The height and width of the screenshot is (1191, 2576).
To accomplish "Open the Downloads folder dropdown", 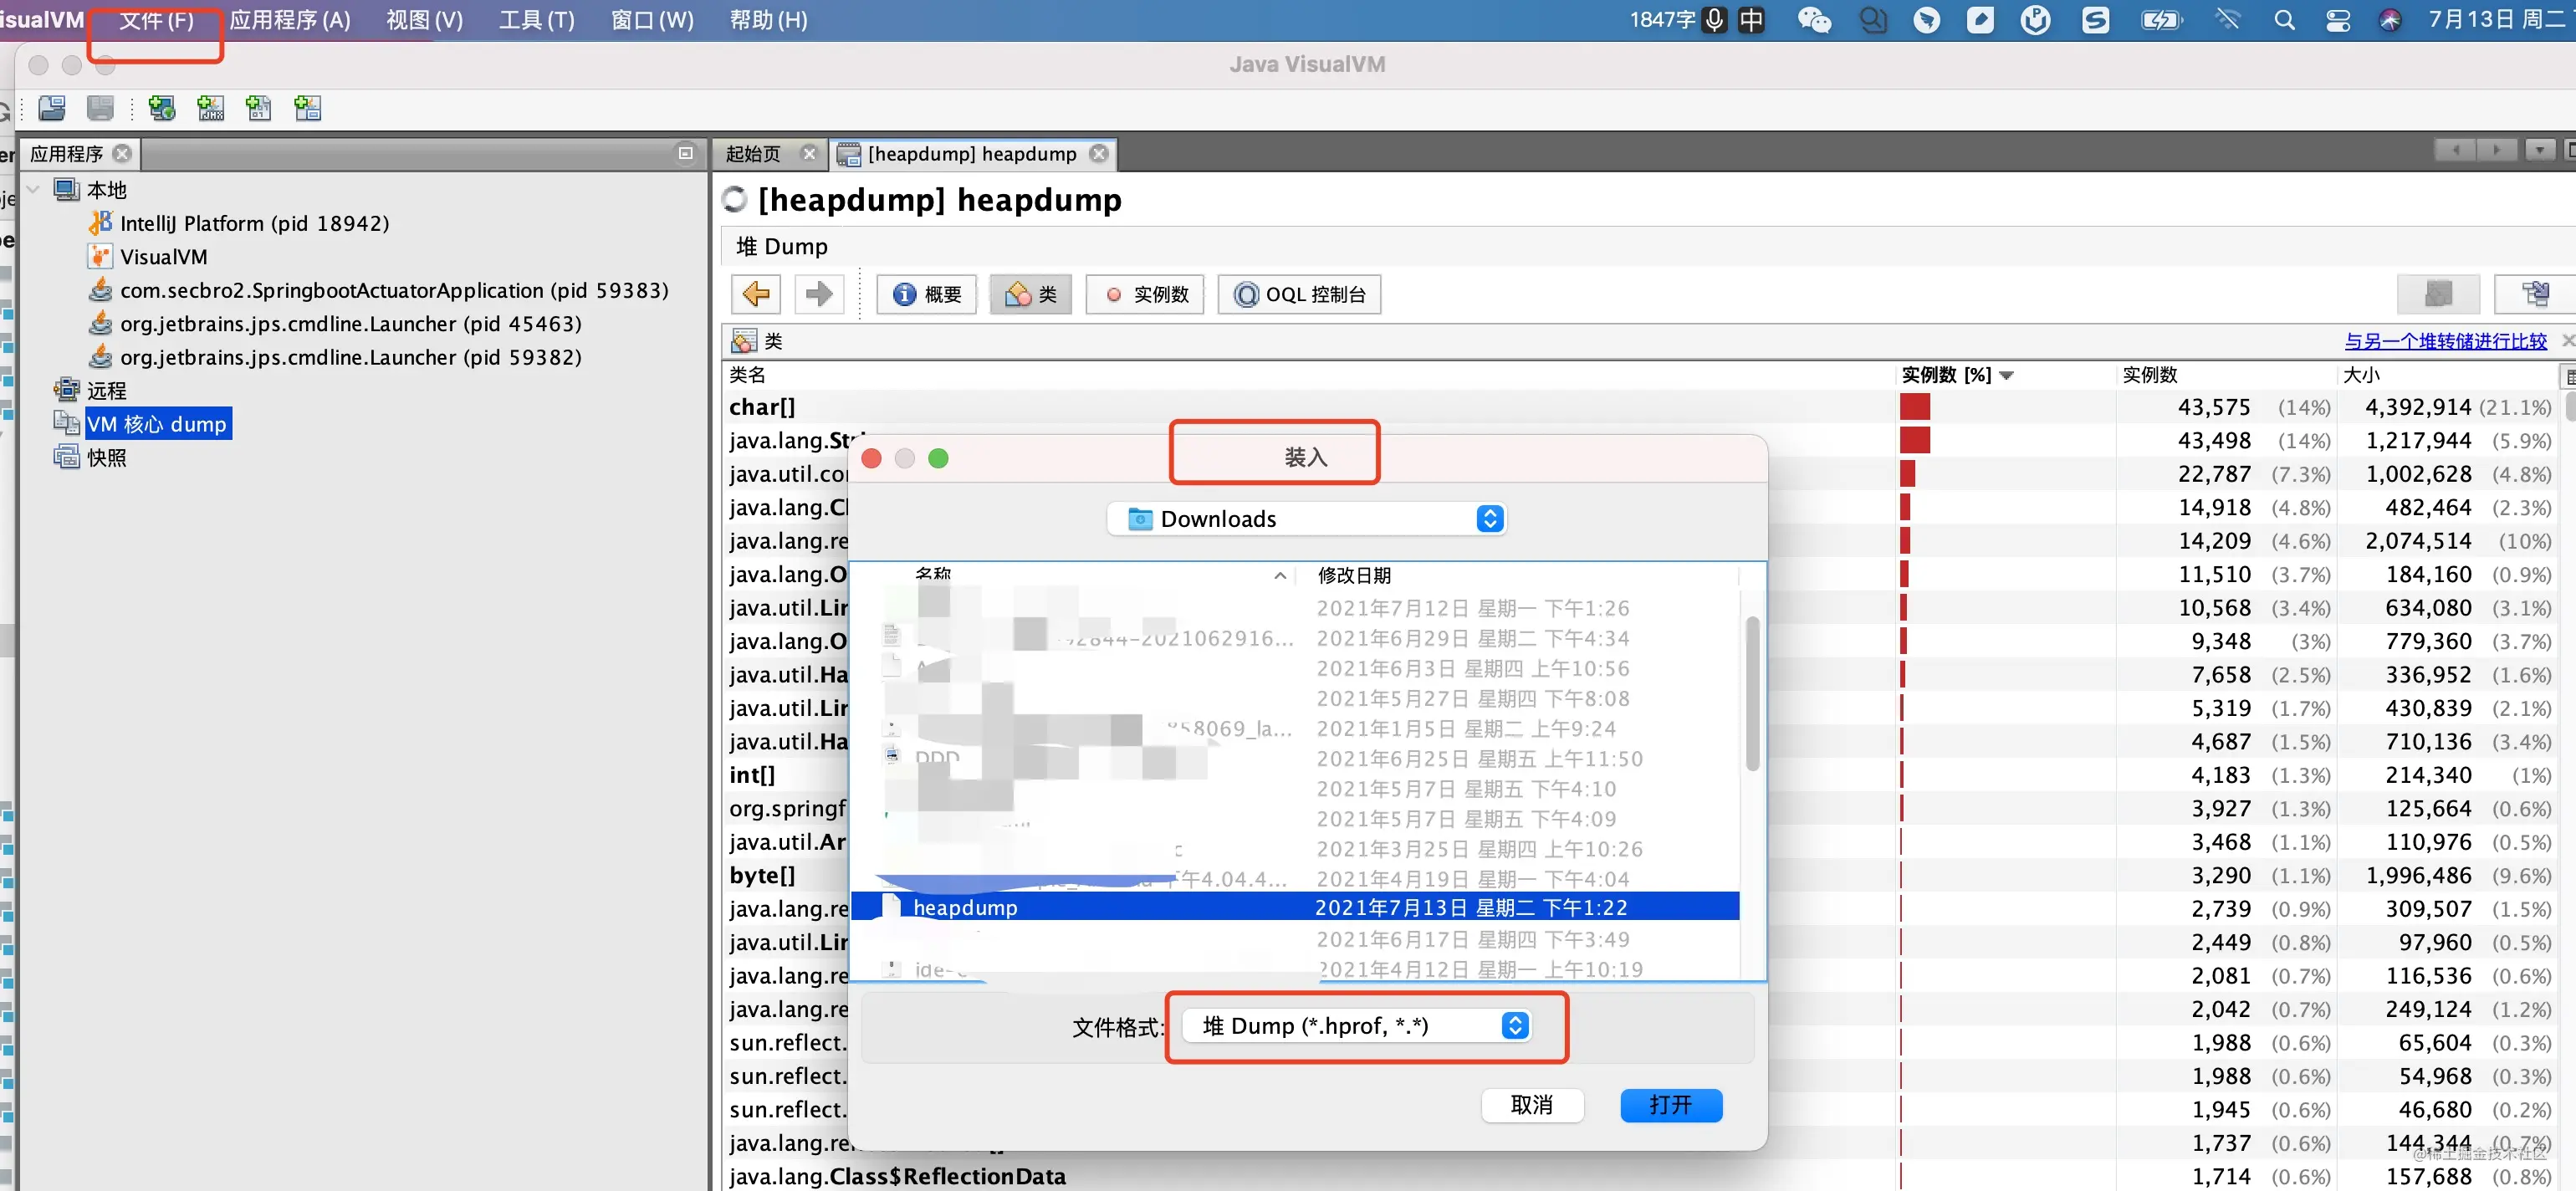I will coord(1306,519).
